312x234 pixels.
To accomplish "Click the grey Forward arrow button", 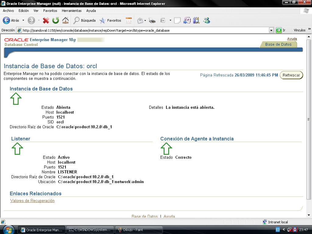I will (x=31, y=20).
